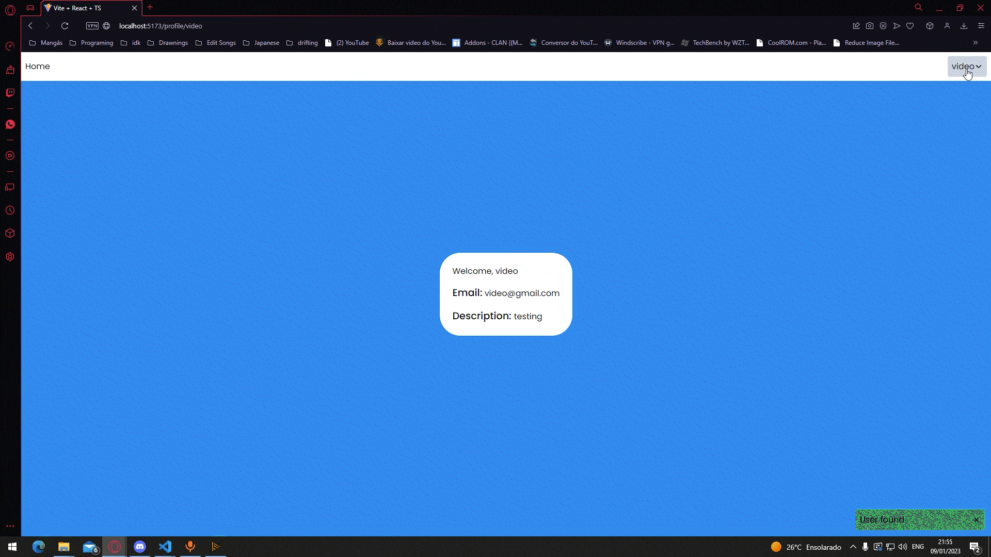Open the sidebar player icon
This screenshot has height=557, width=991.
(x=10, y=156)
